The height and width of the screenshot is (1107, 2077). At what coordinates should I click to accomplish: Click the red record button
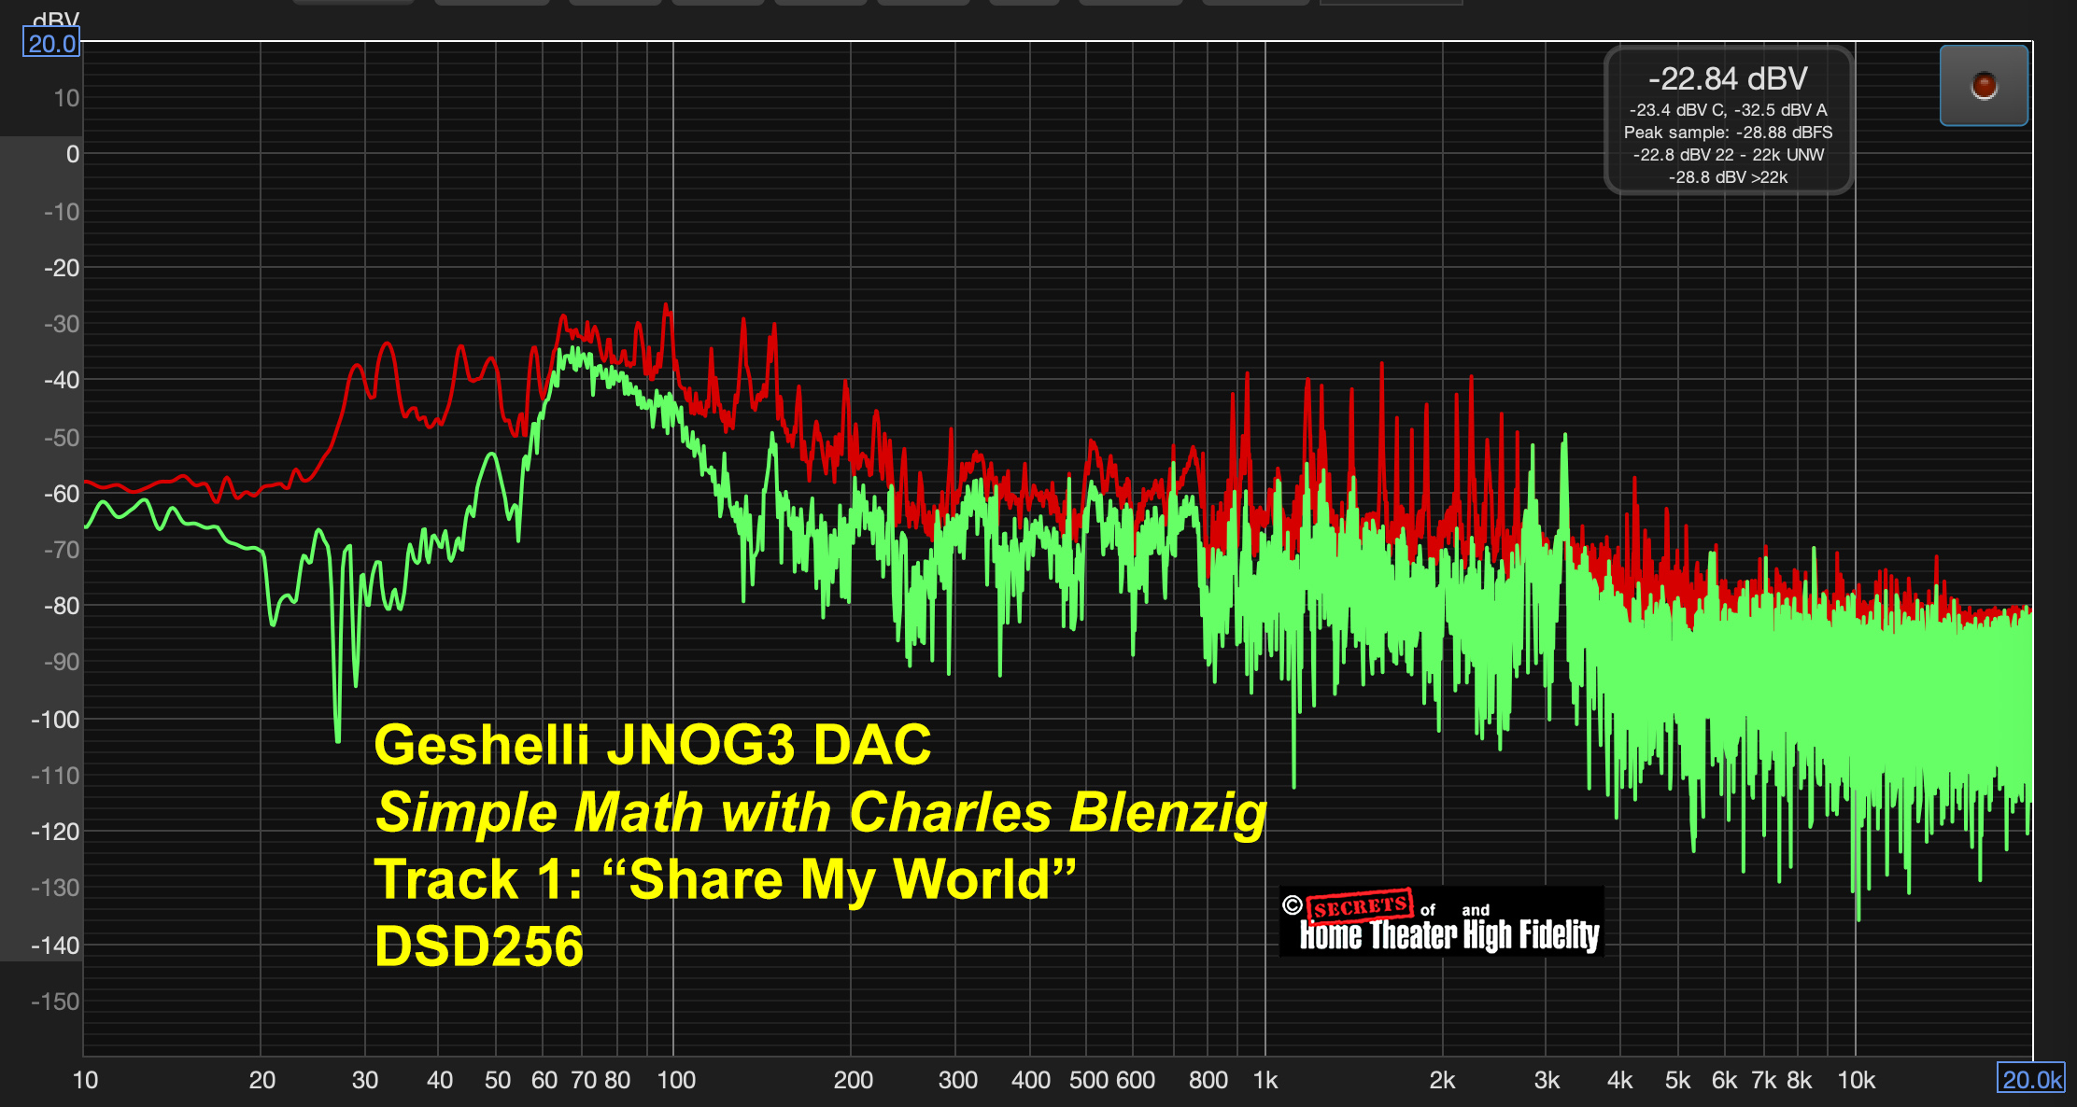coord(1984,85)
